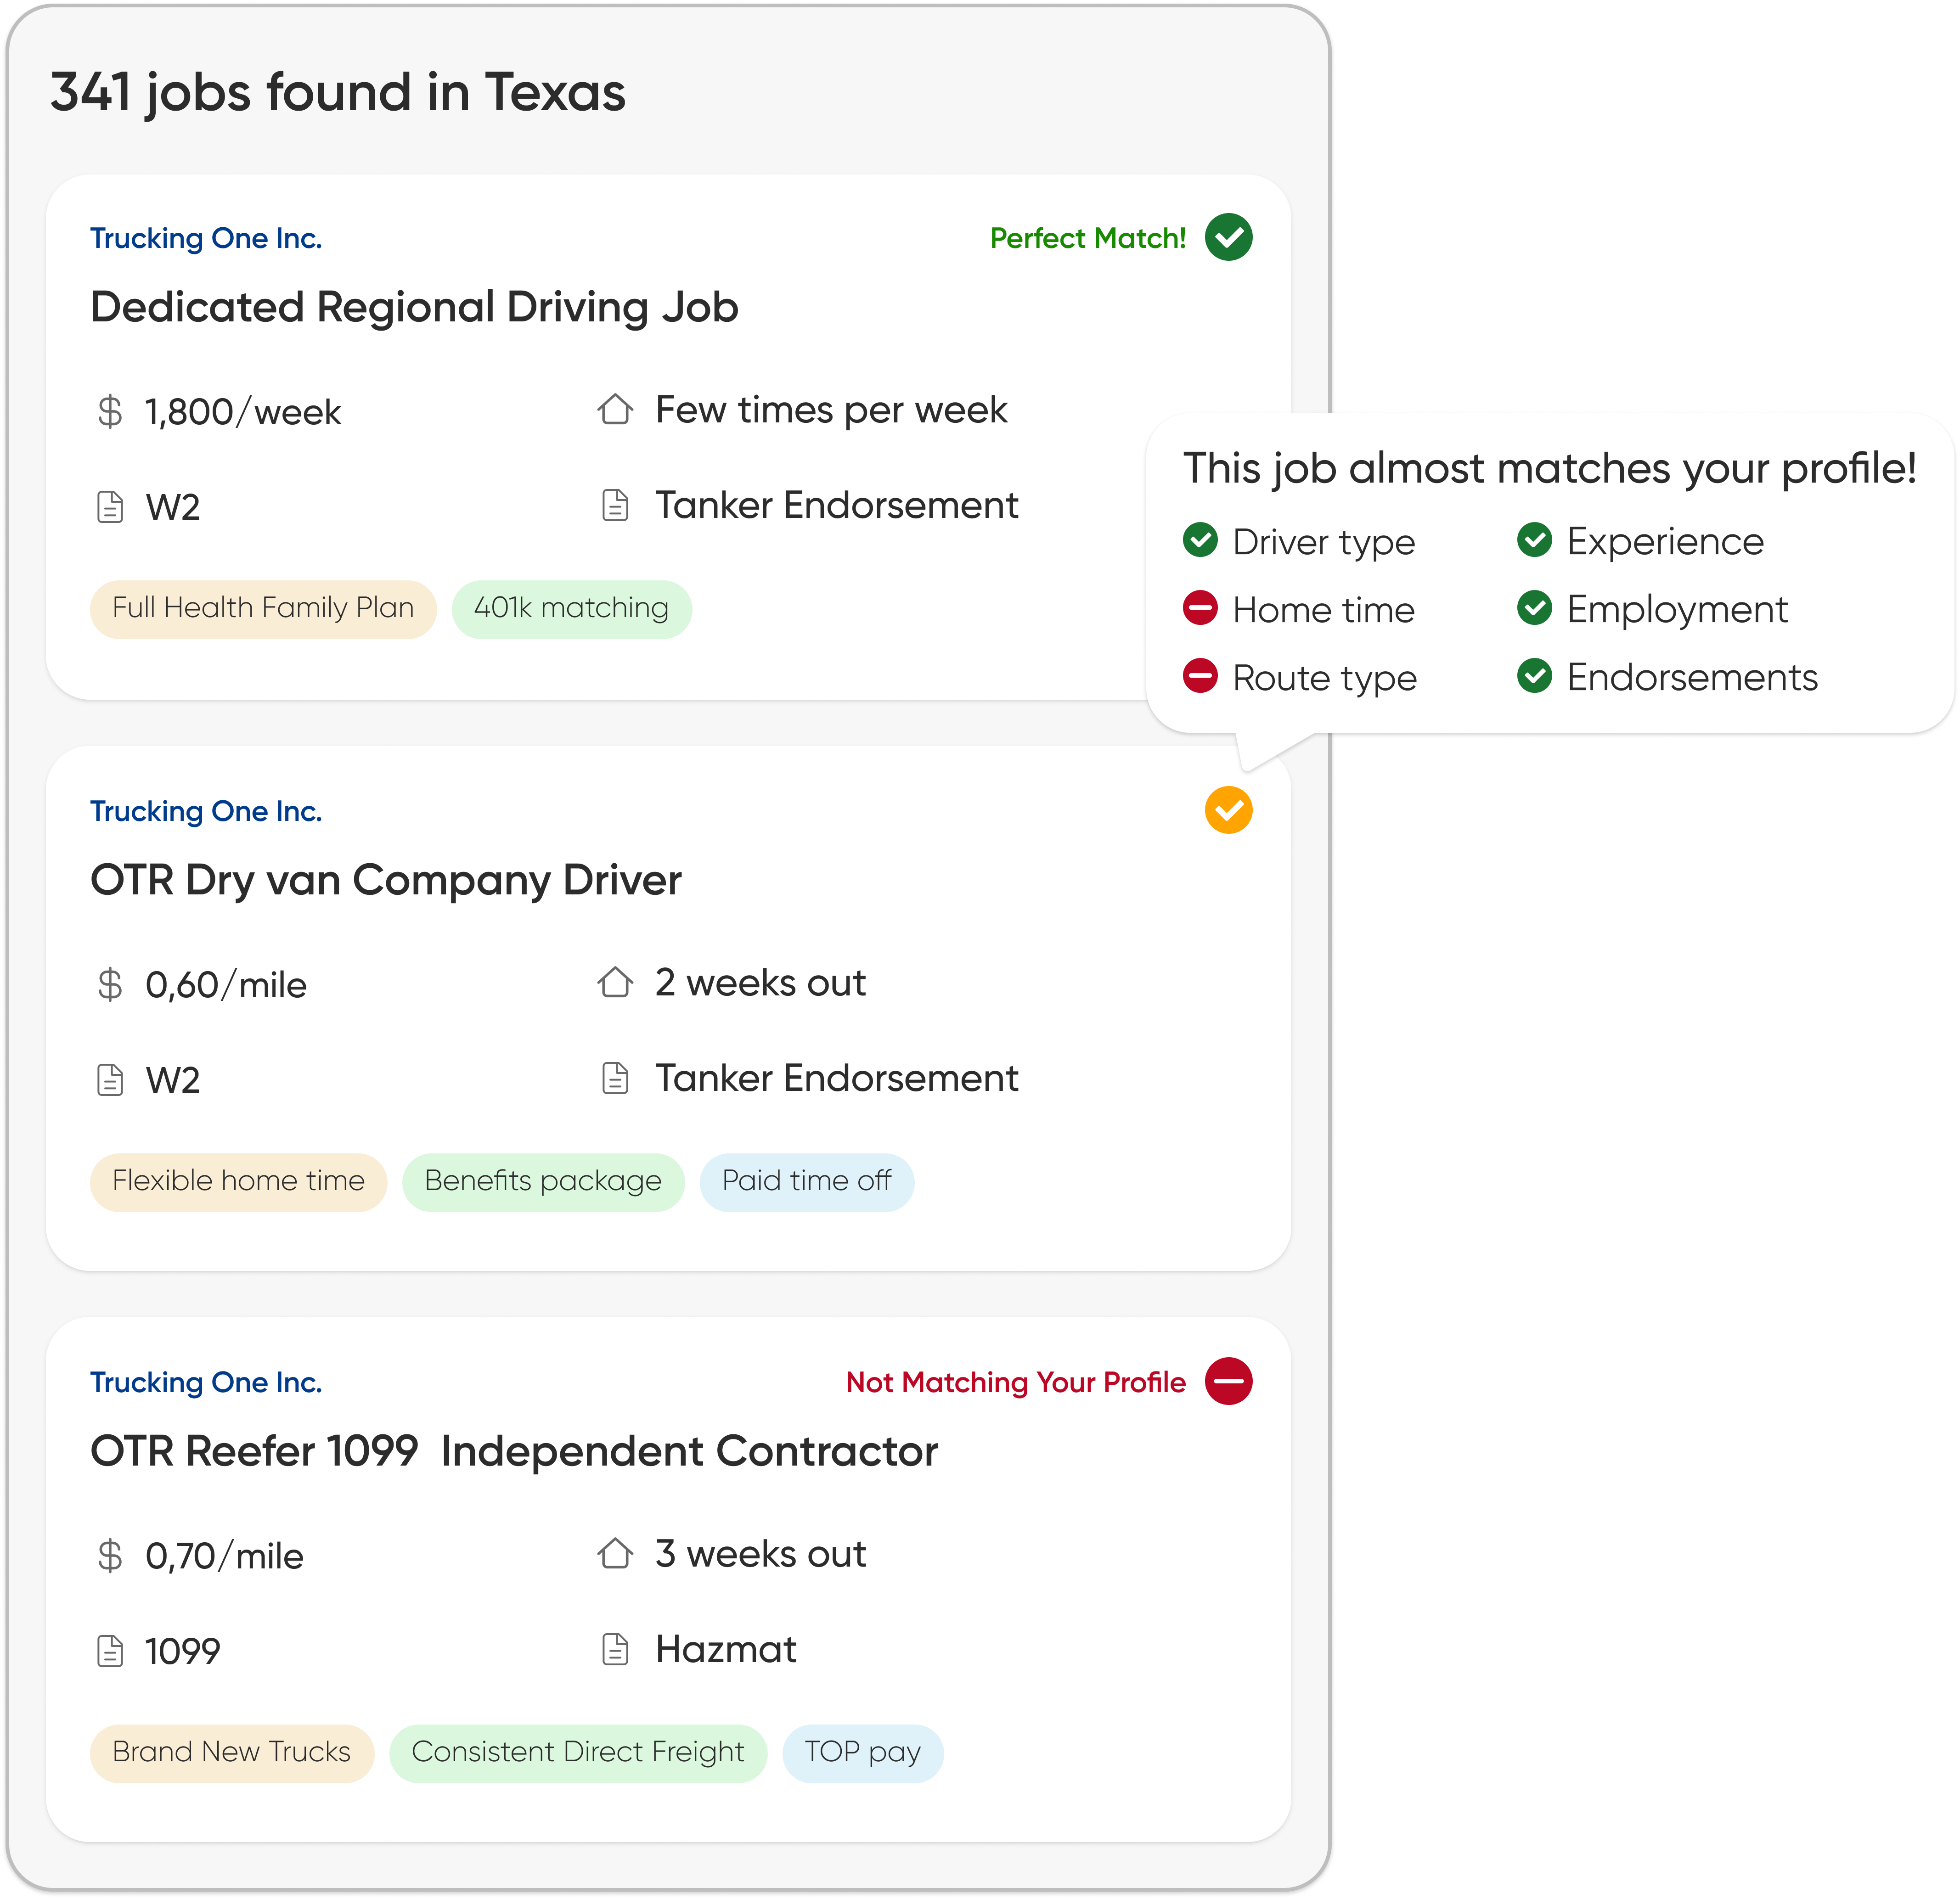
Task: Click dollar icon next to 1,800/week
Action: tap(110, 411)
